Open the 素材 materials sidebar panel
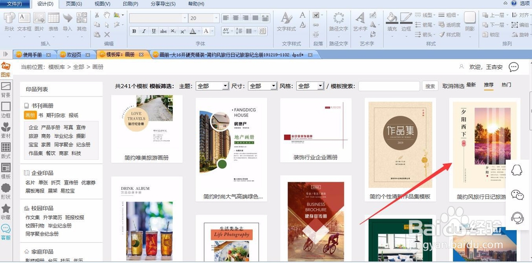 (x=6, y=130)
